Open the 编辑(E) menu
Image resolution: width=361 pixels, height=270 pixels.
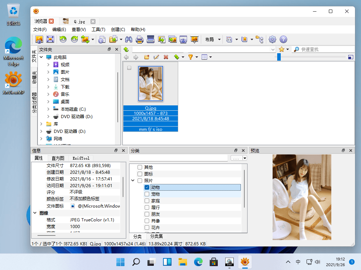[59, 29]
